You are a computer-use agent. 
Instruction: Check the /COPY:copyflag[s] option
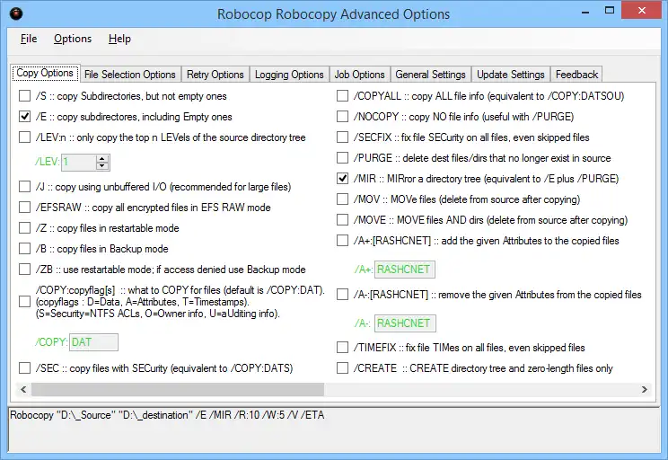click(x=25, y=302)
